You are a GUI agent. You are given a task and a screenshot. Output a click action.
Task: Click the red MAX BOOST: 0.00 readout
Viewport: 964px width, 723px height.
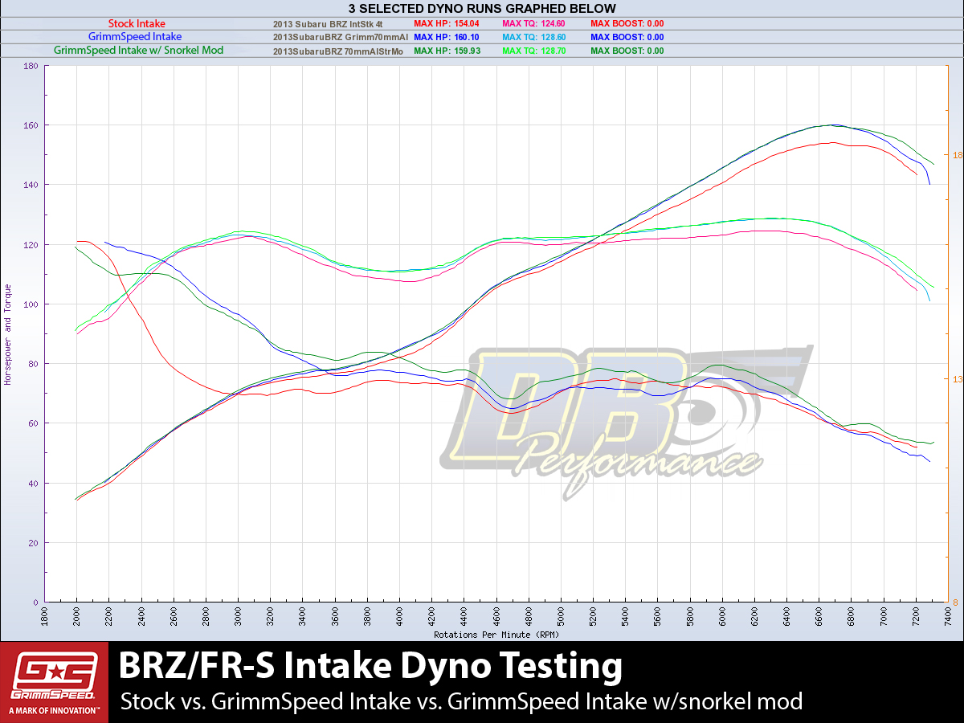(627, 24)
